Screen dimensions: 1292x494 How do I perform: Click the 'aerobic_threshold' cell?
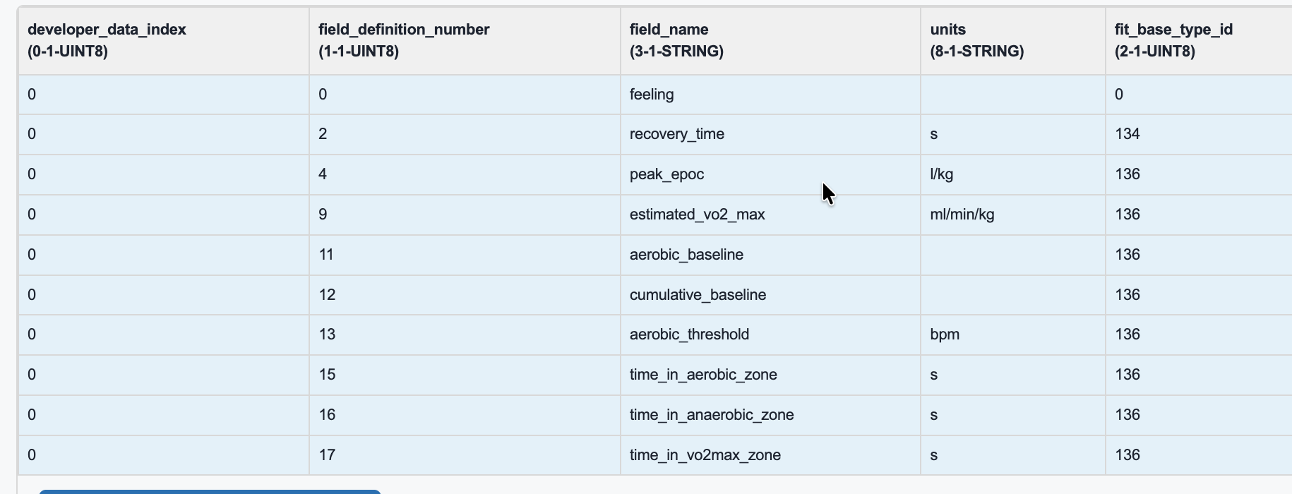point(689,335)
